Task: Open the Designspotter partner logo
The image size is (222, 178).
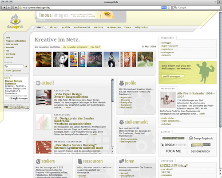Action: tap(174, 145)
